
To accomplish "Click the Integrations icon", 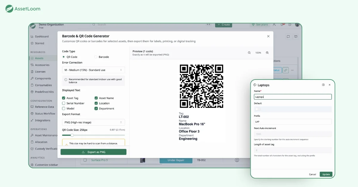I will (32, 120).
